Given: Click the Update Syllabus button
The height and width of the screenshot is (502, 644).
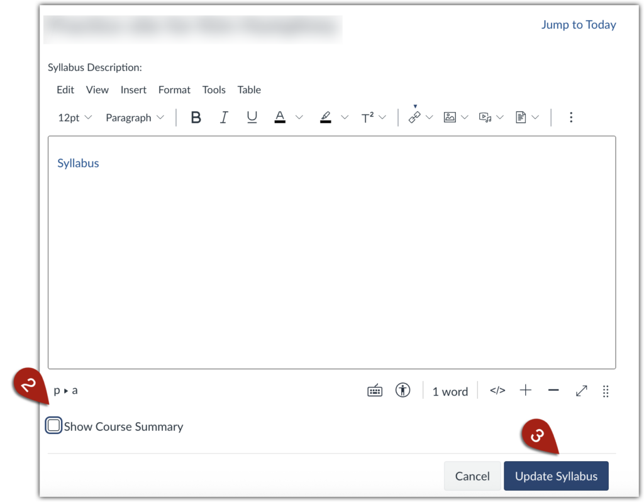Looking at the screenshot, I should pos(556,476).
